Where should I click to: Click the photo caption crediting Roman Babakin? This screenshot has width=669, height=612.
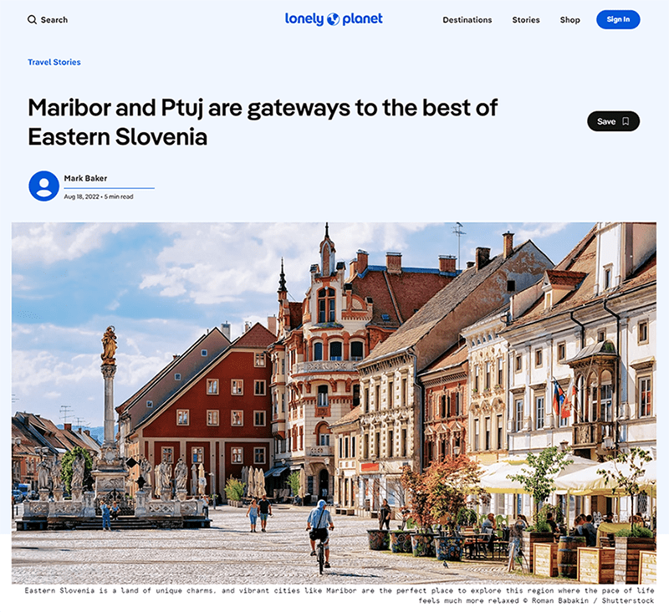pyautogui.click(x=340, y=595)
